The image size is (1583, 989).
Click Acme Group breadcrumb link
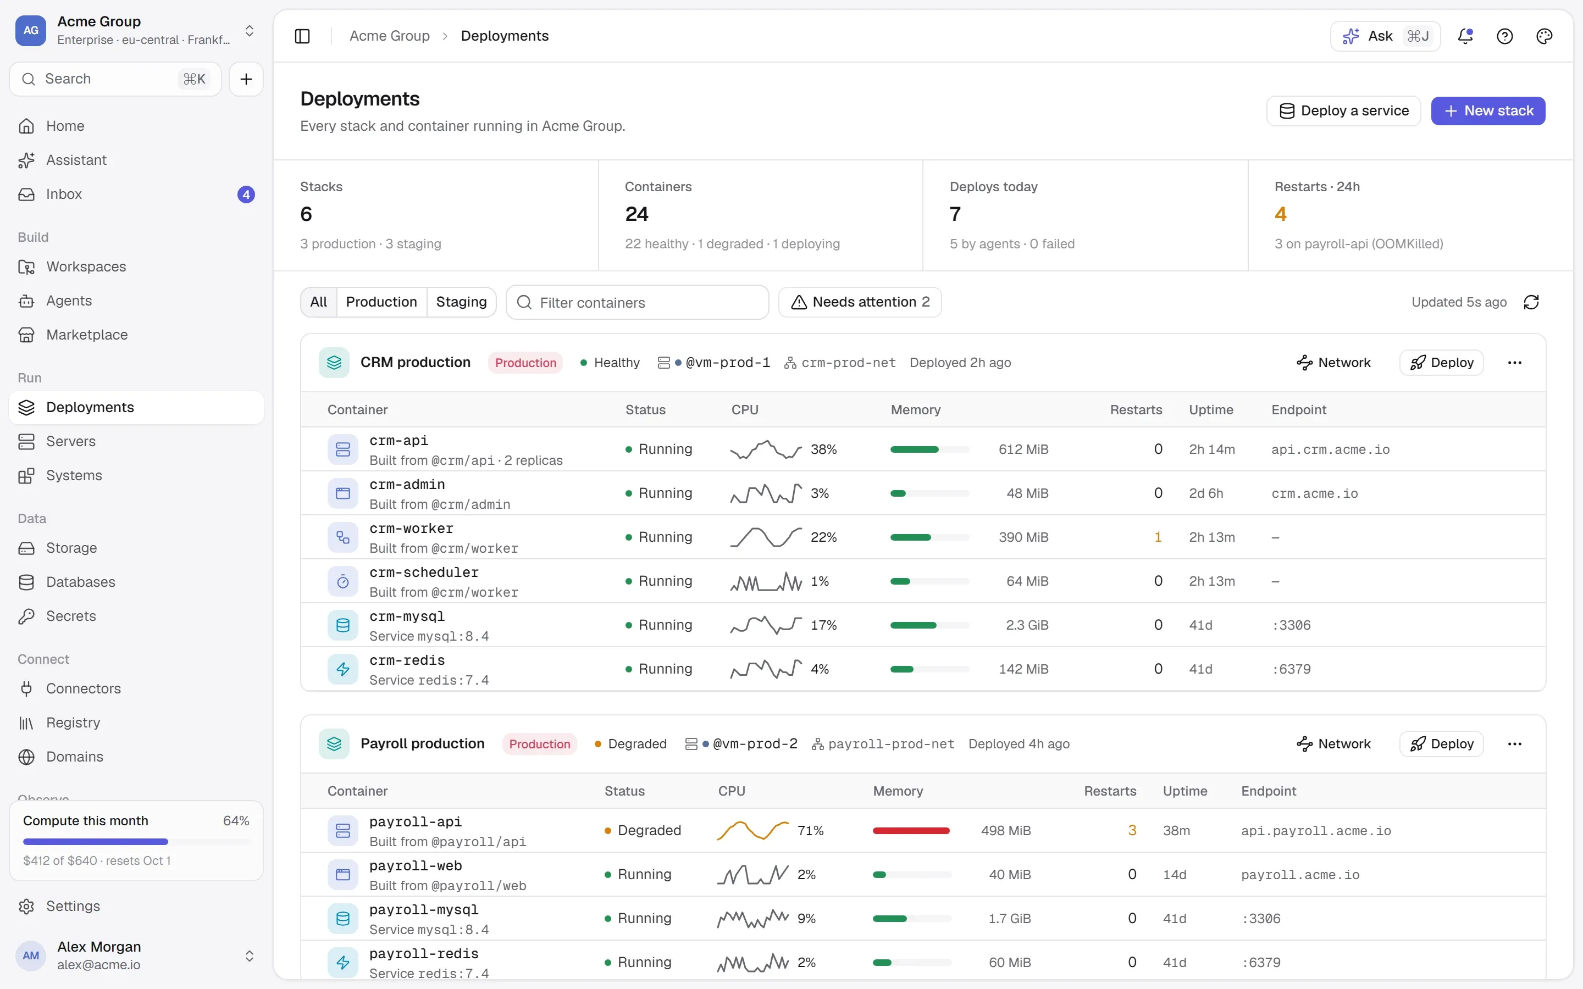click(x=390, y=36)
